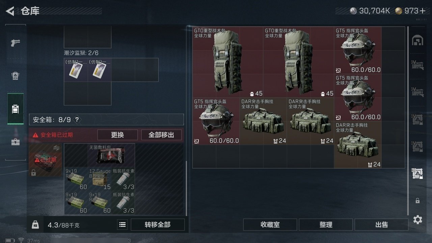This screenshot has width=432, height=243.
Task: Click the help question mark beside 安全箱
Action: (x=77, y=119)
